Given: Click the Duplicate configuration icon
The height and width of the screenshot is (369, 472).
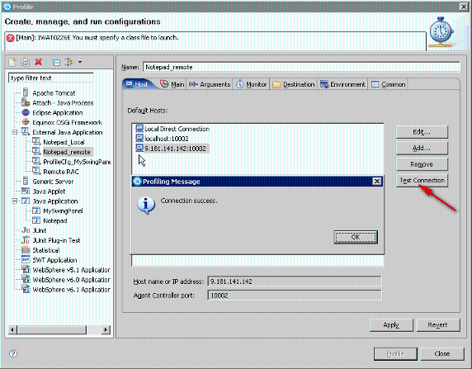Looking at the screenshot, I should click(x=25, y=62).
